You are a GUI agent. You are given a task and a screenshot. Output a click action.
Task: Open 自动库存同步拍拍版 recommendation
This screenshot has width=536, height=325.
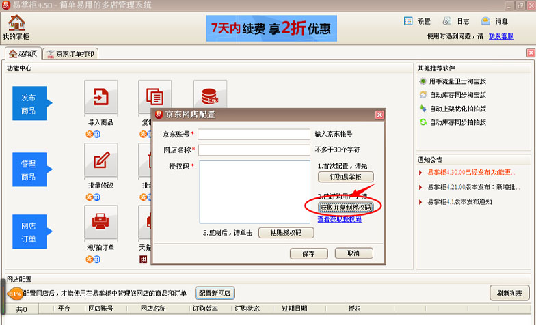click(x=458, y=122)
